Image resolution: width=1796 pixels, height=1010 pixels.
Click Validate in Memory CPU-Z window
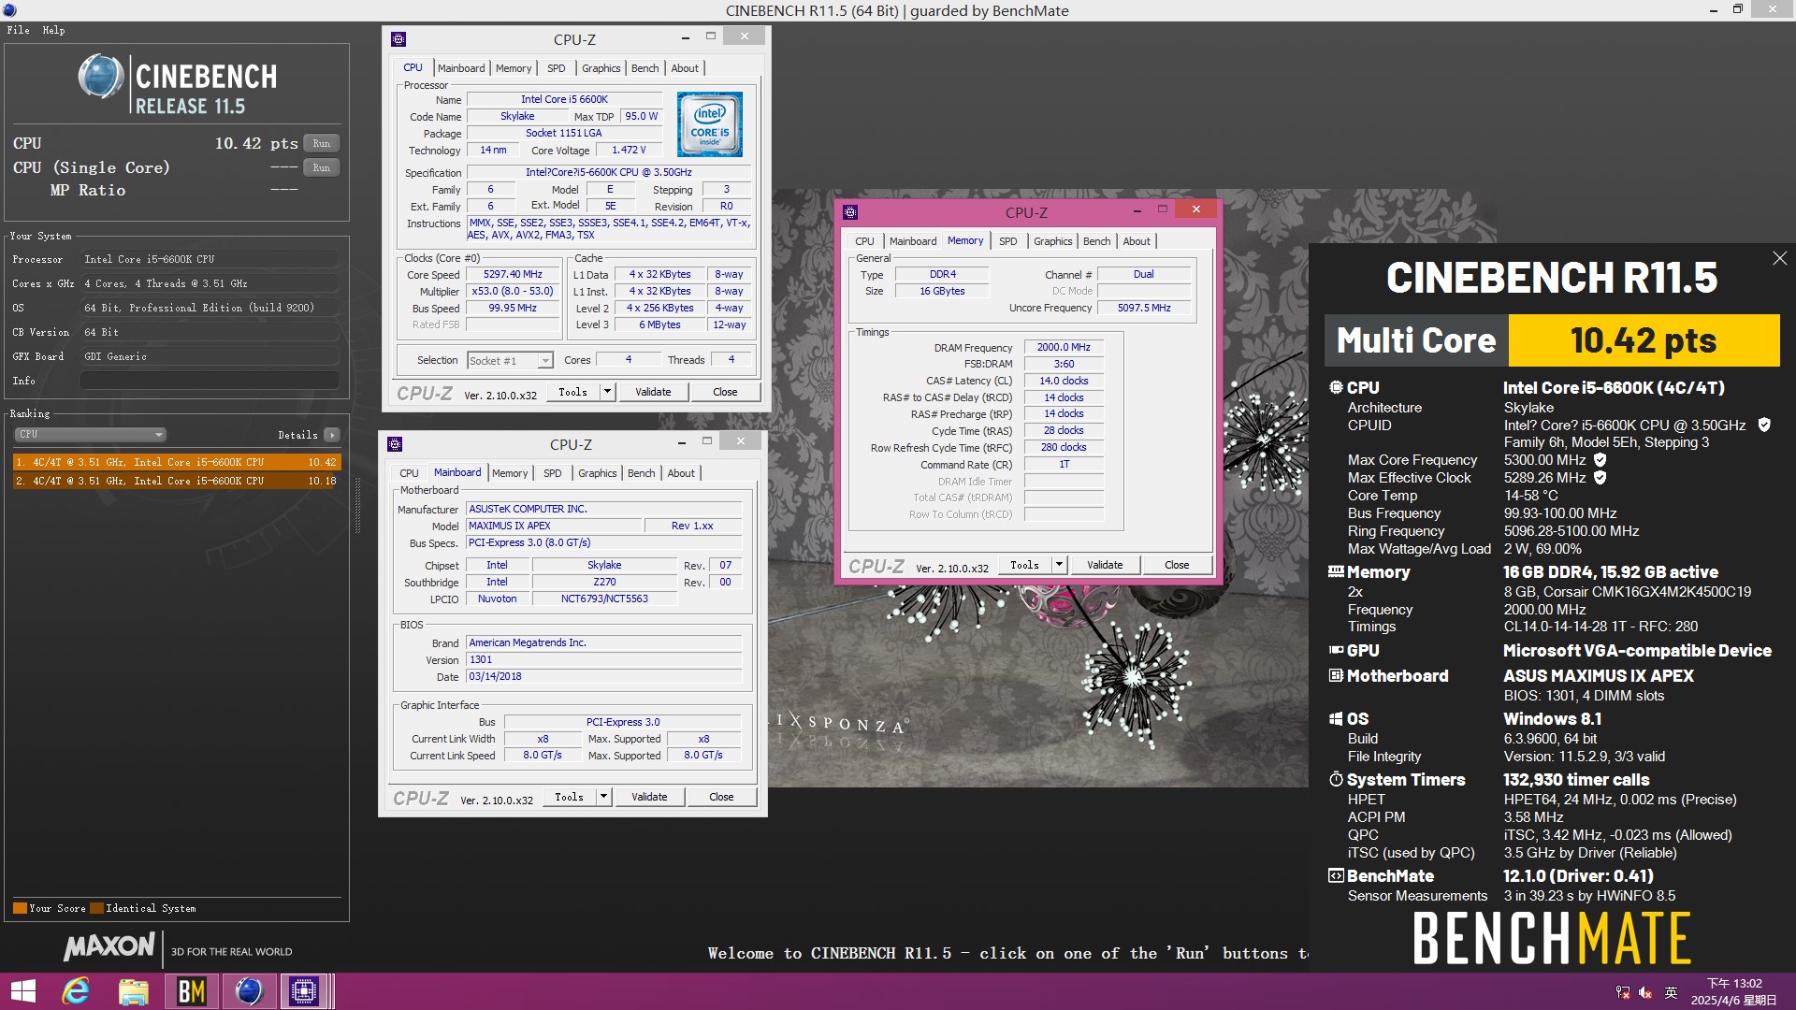(1105, 565)
